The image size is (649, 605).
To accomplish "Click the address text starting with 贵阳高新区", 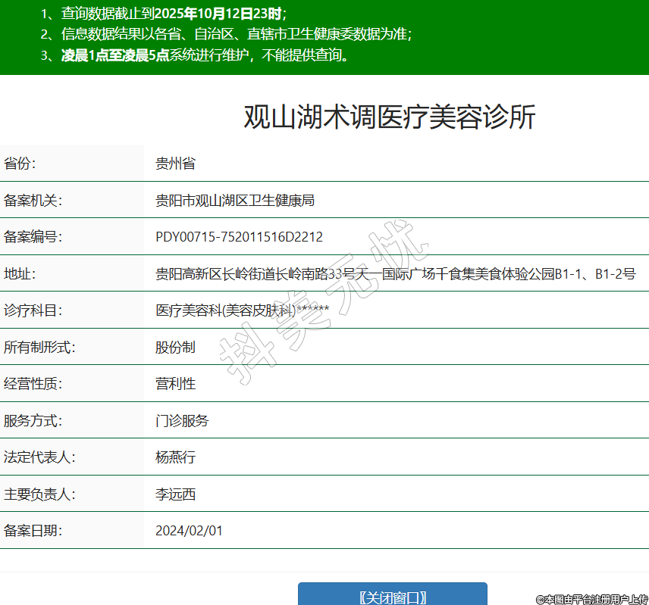I will [395, 274].
